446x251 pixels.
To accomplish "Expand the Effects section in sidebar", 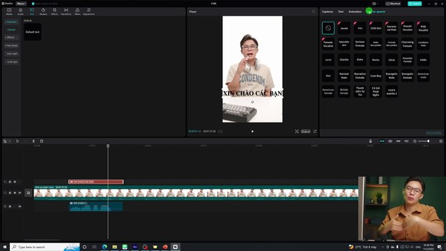I will point(11,38).
